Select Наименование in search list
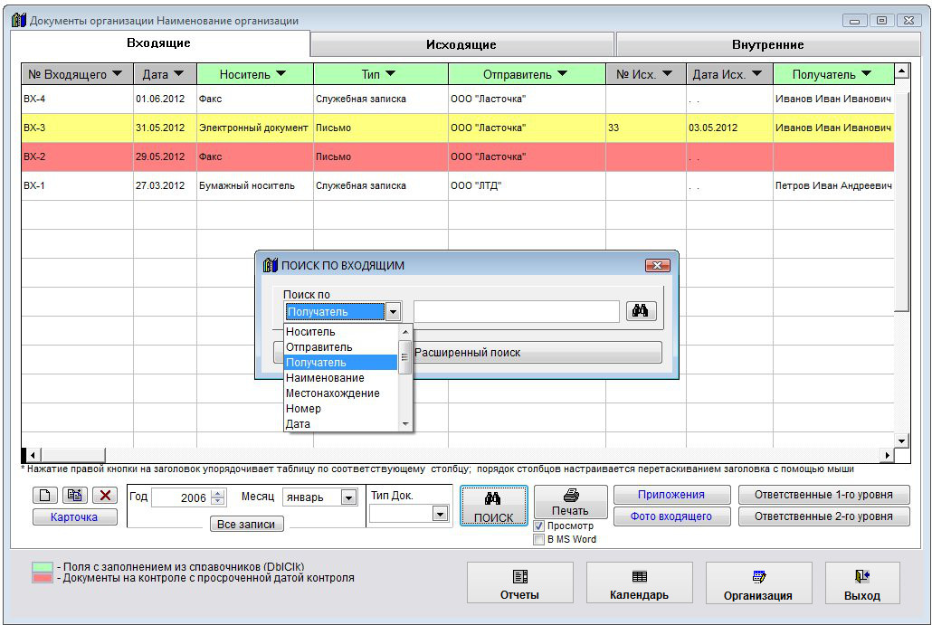 [326, 378]
